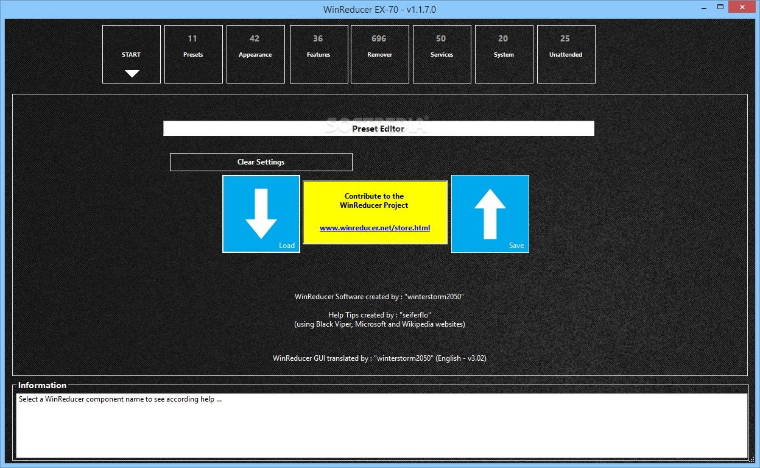Switch to the Presets section
Viewport: 760px width, 468px height.
coord(194,54)
